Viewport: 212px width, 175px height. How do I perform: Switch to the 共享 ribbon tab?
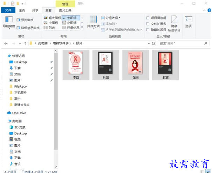tap(35, 10)
